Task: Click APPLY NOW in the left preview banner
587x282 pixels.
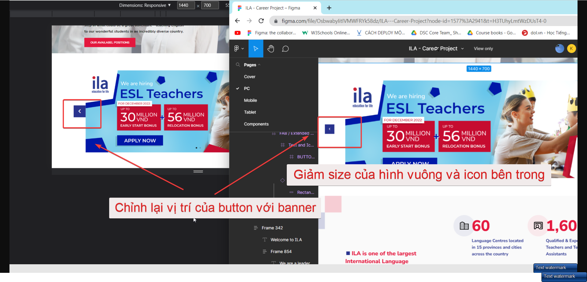Action: [x=140, y=140]
